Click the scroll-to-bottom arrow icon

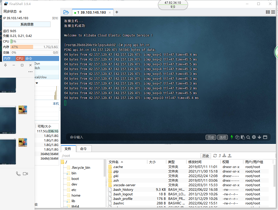point(259,137)
